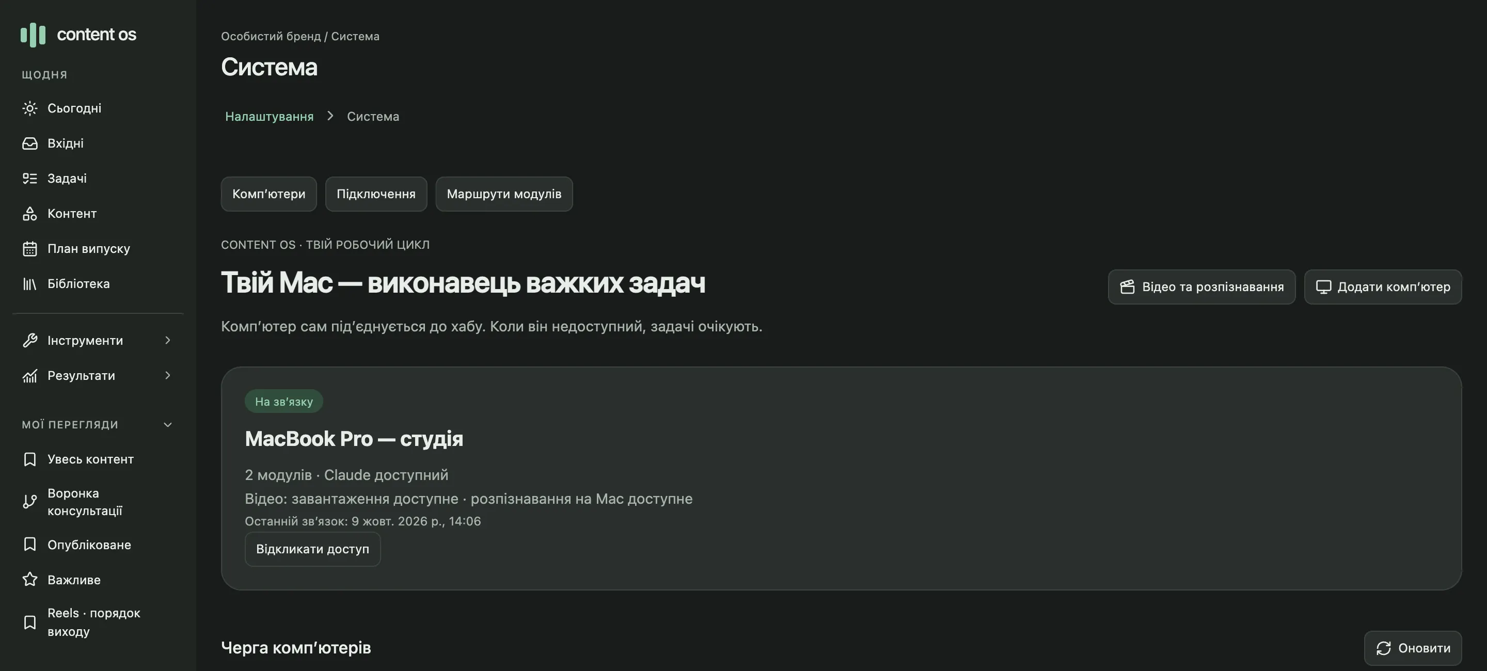
Task: Open the Маршрути модулів tab
Action: 504,194
